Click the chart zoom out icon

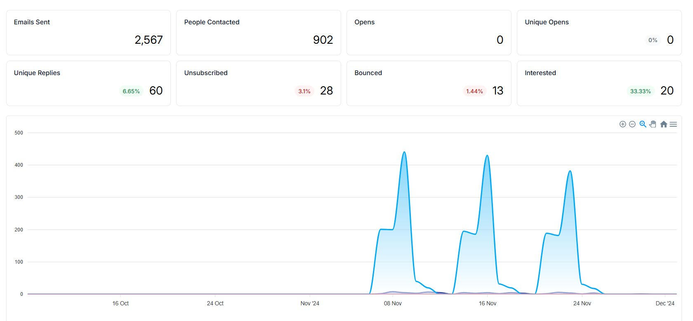click(x=632, y=124)
